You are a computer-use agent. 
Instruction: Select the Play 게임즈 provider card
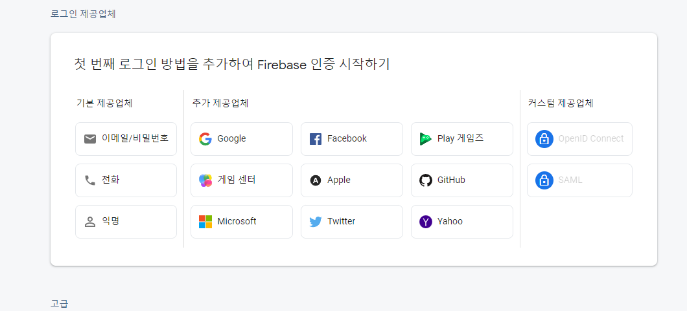(x=462, y=139)
